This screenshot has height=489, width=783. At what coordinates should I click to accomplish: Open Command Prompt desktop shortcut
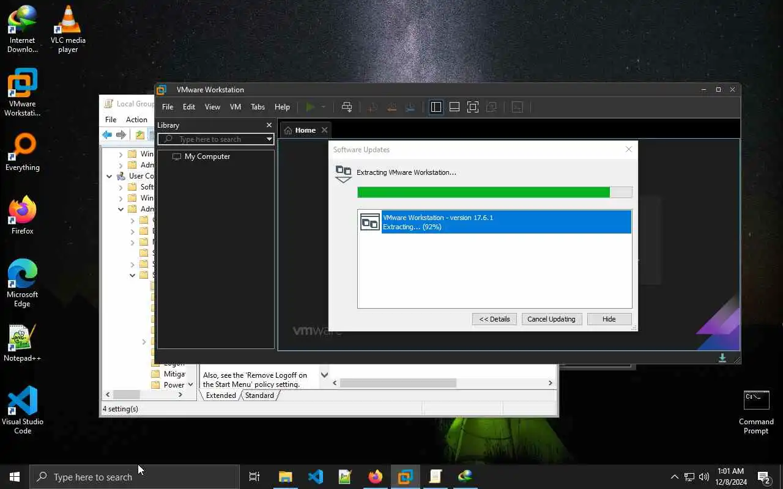756,413
